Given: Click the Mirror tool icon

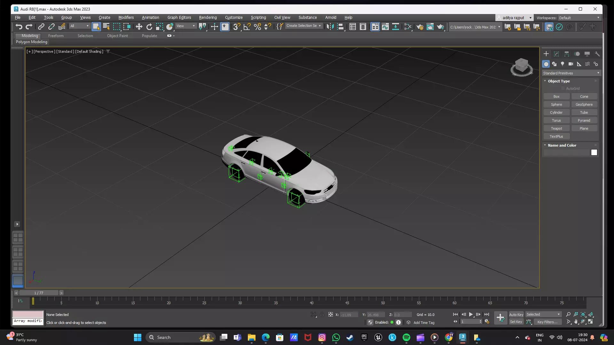Looking at the screenshot, I should [330, 27].
